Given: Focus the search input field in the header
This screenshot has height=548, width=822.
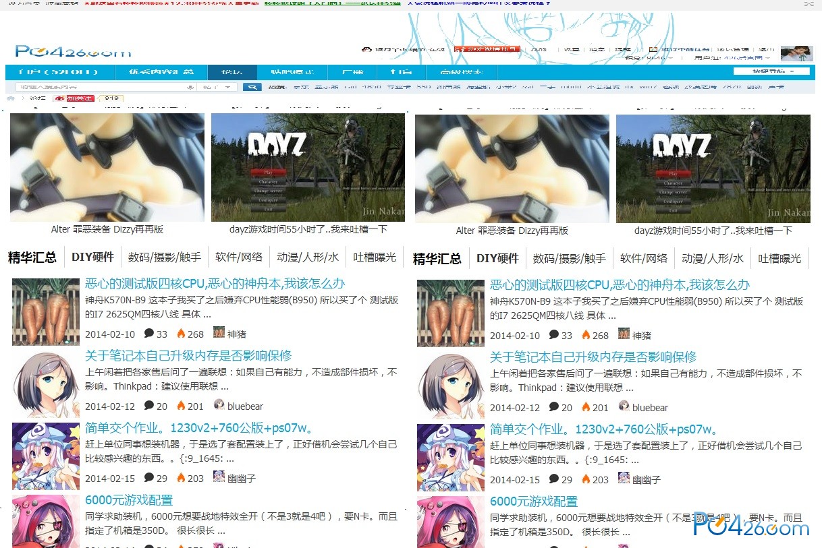Looking at the screenshot, I should (105, 87).
